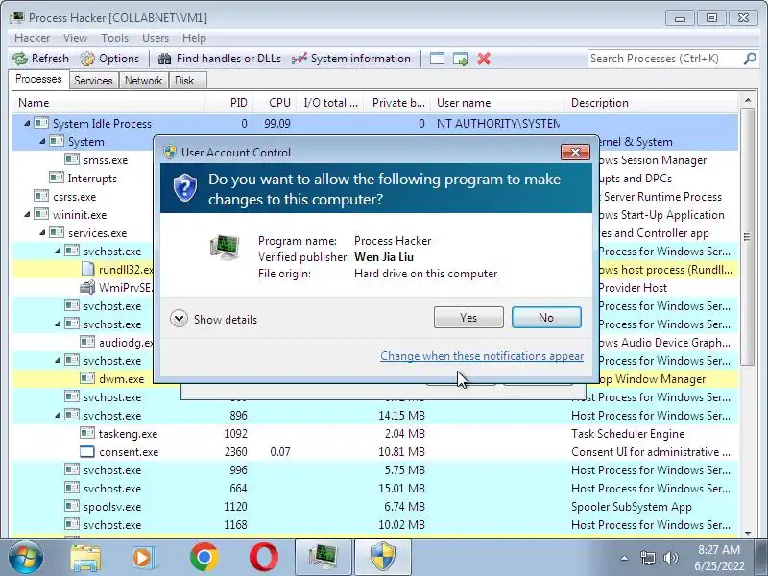Click the rundll32.exe file icon
The width and height of the screenshot is (768, 576).
coord(87,270)
